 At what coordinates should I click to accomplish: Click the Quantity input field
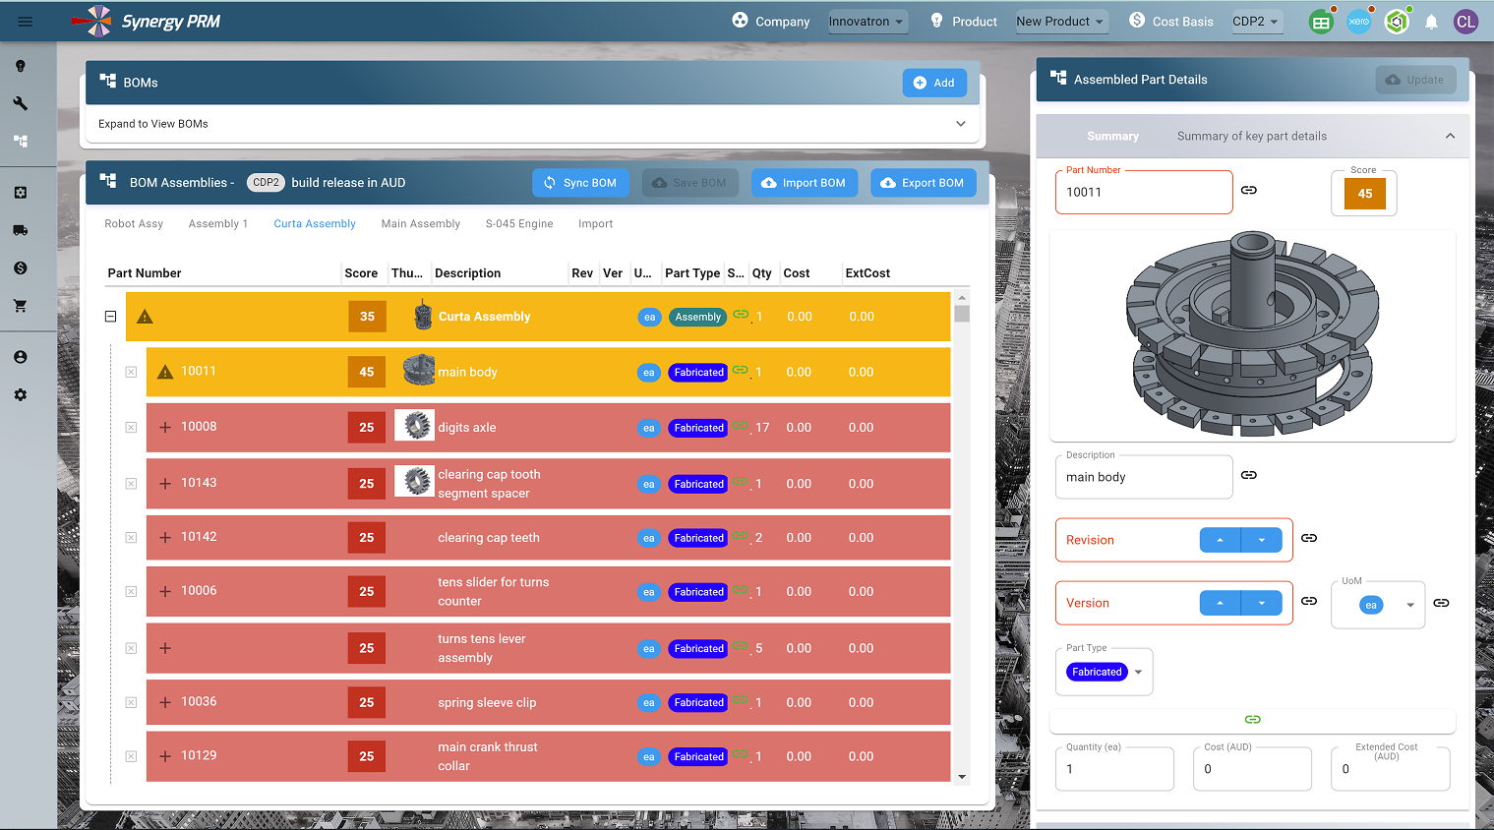click(1113, 769)
